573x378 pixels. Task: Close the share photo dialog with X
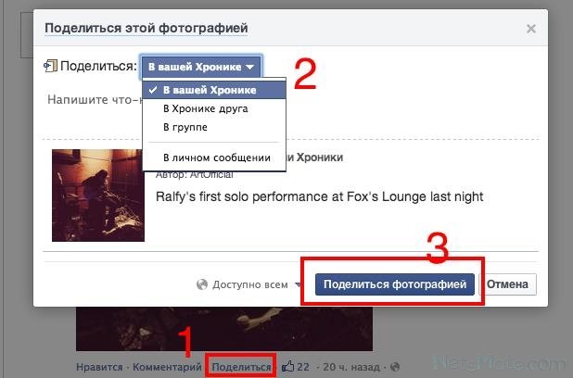pos(531,29)
